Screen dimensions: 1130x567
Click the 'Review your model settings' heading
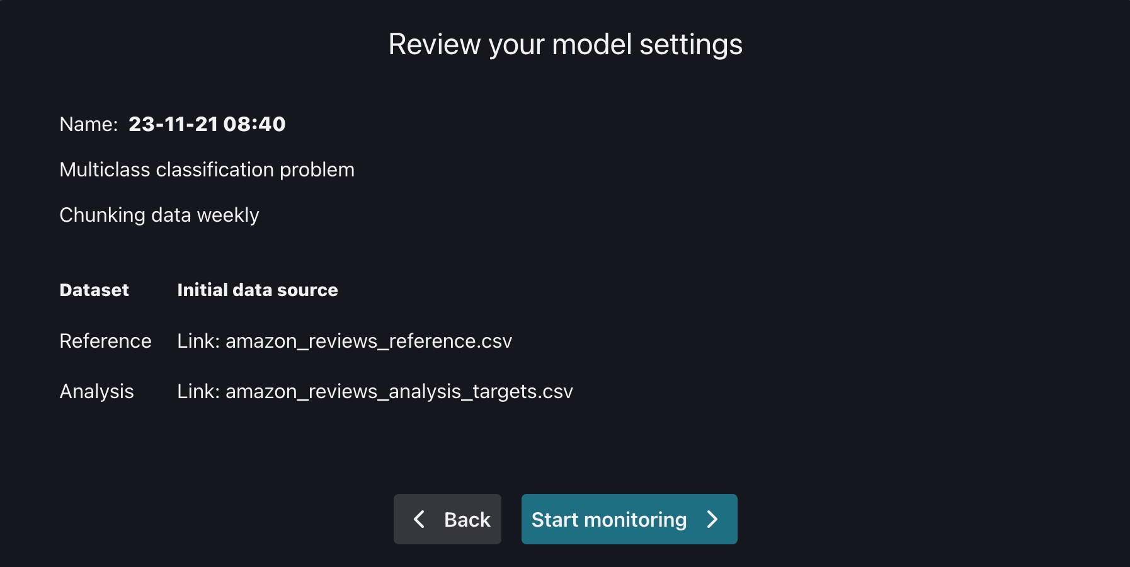click(x=565, y=45)
